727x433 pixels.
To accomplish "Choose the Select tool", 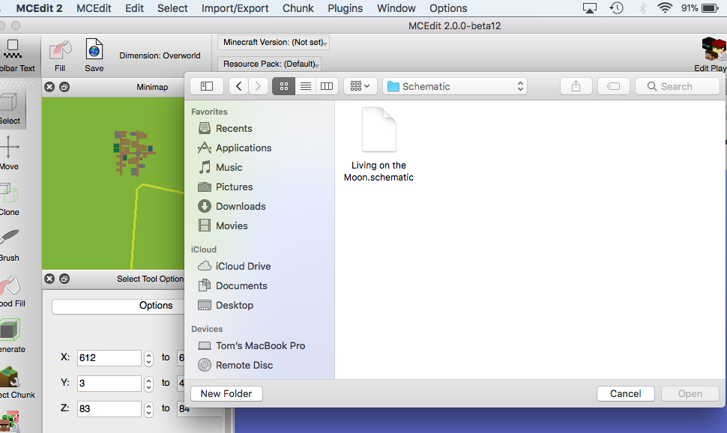I will click(10, 109).
